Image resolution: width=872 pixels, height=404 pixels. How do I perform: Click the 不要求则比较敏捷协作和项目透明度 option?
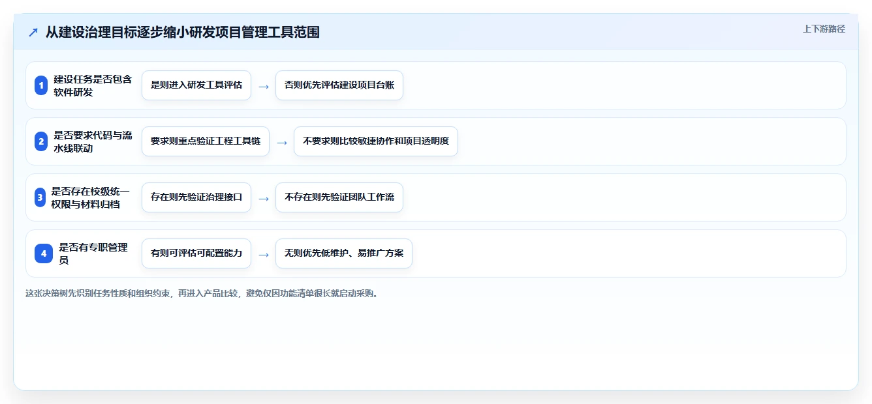coord(376,141)
